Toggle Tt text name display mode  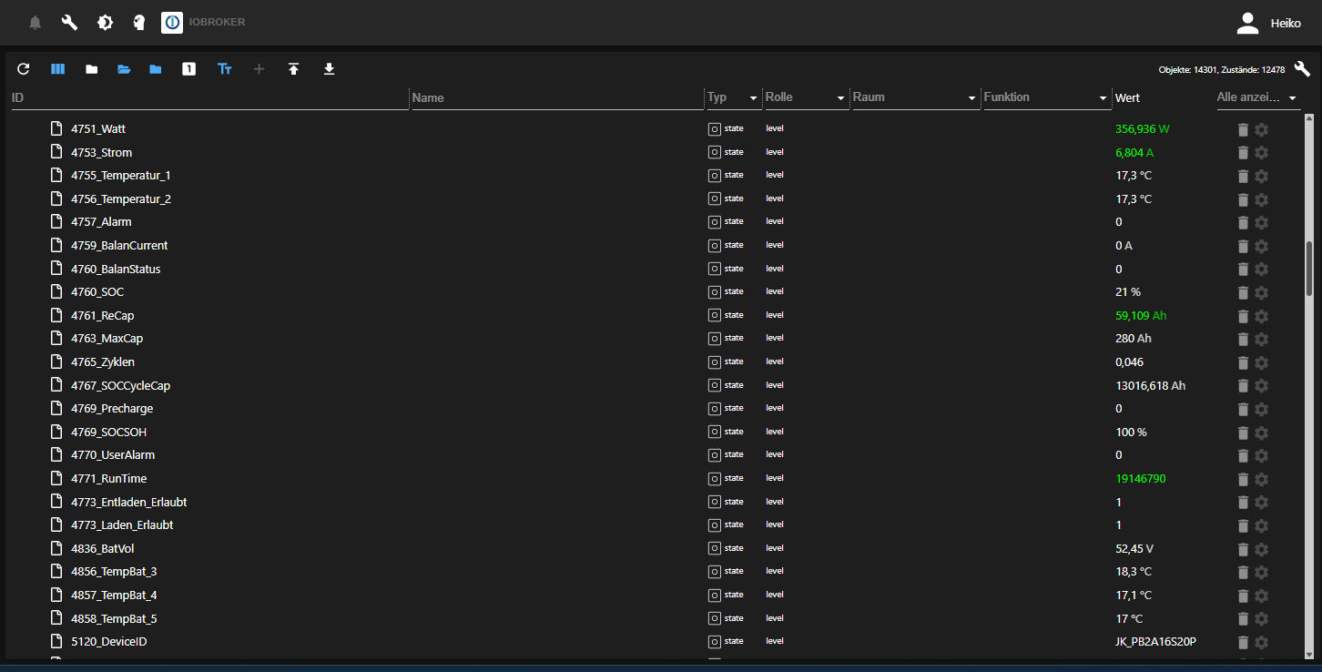pos(225,68)
